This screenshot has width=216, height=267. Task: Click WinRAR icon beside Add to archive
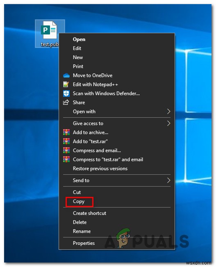click(x=66, y=132)
